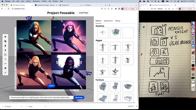Viewport: 196px width, 110px height.
Task: Click the Error profile button in left Chrome
Action: 125,9
